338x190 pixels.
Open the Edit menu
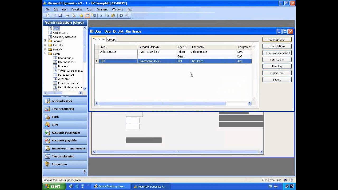point(55,9)
